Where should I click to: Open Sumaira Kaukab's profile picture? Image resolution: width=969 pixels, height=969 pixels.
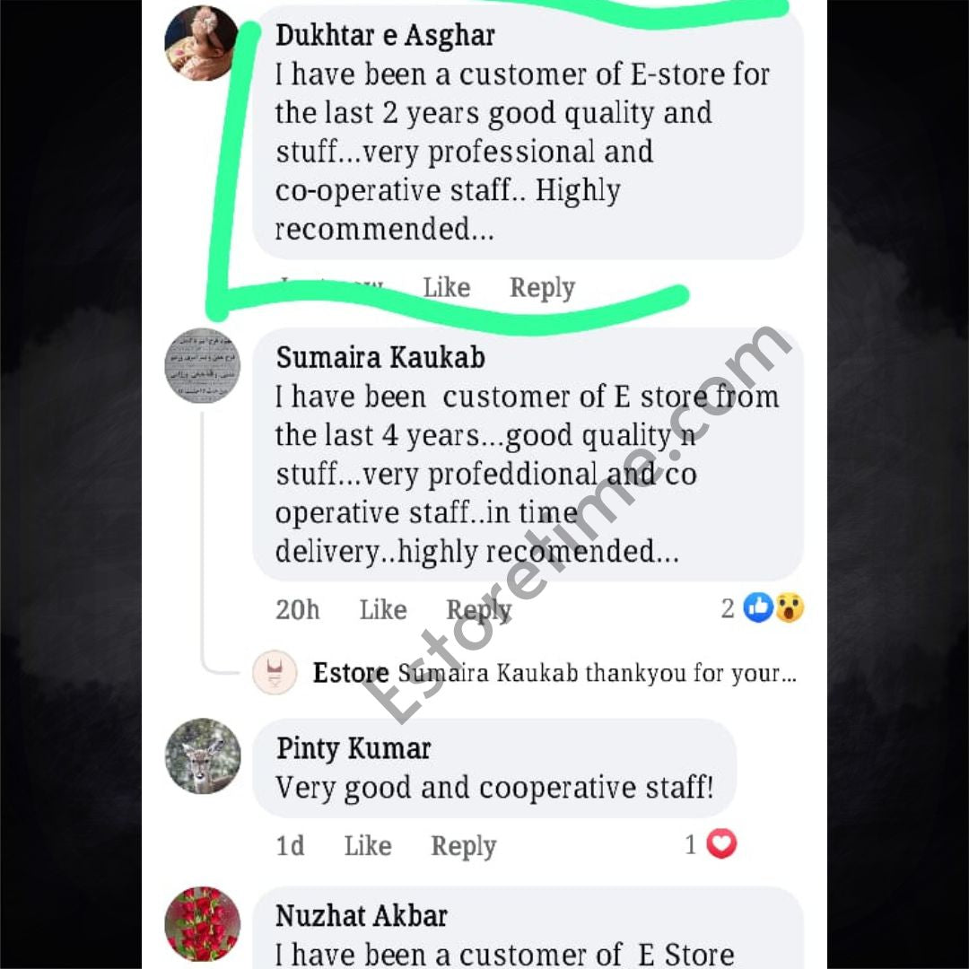tap(202, 366)
